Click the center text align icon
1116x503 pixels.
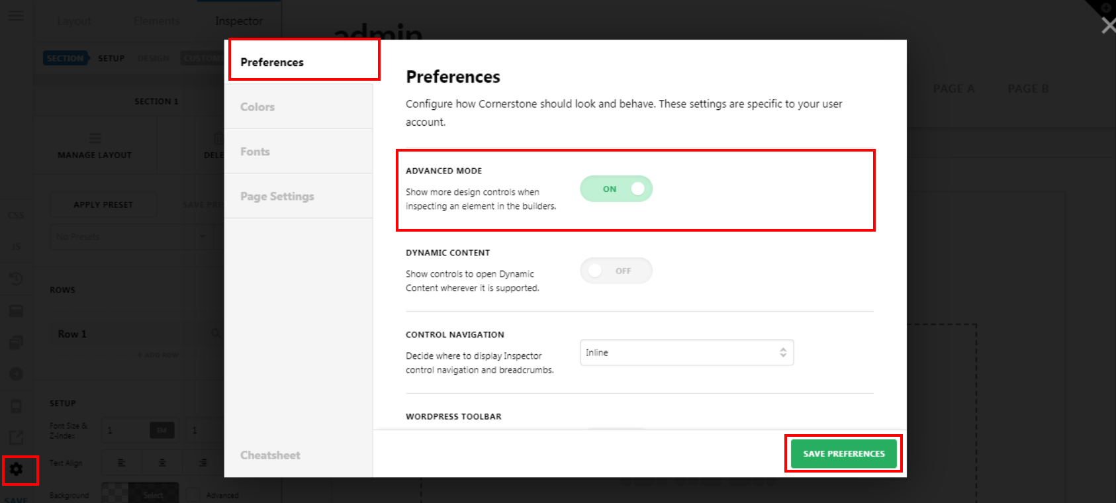[x=162, y=463]
